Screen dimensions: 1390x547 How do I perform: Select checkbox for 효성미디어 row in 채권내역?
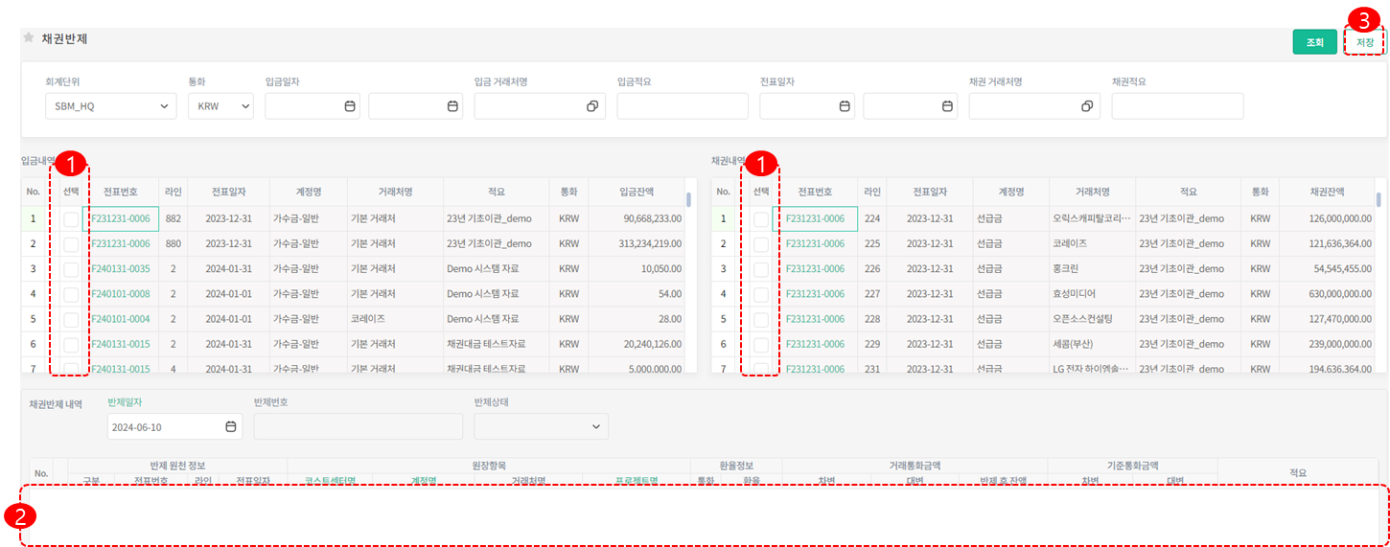(760, 294)
